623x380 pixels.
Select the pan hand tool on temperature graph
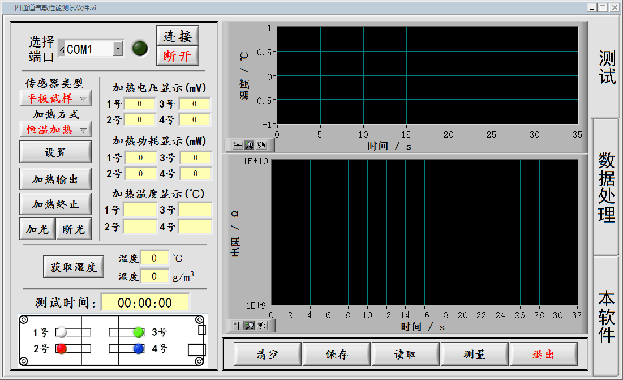pyautogui.click(x=261, y=146)
